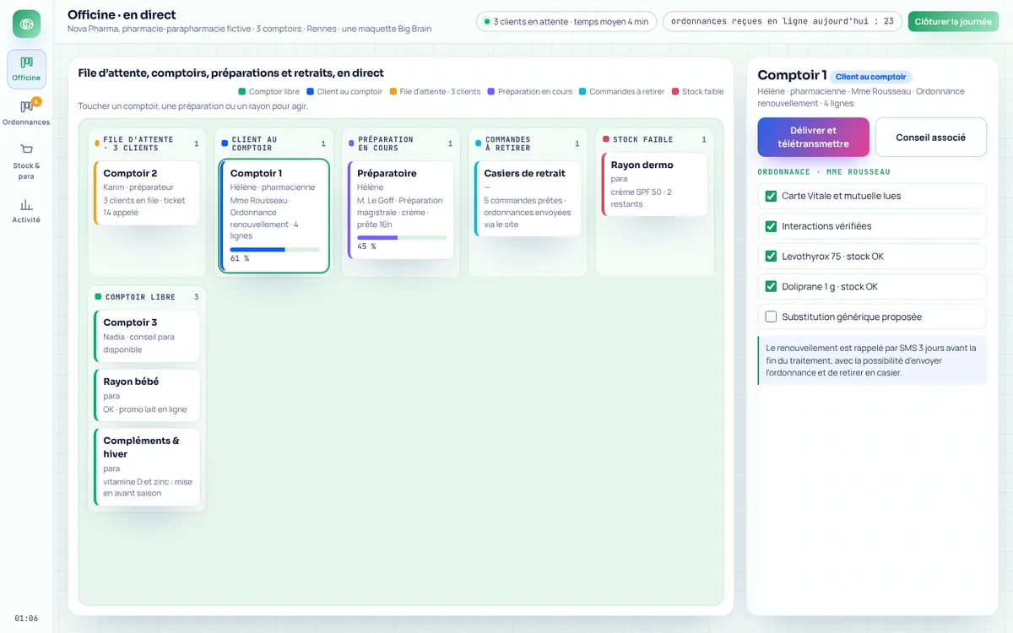Click Comptoir 1 progress bar at 61 %
The image size is (1013, 633).
(x=275, y=250)
